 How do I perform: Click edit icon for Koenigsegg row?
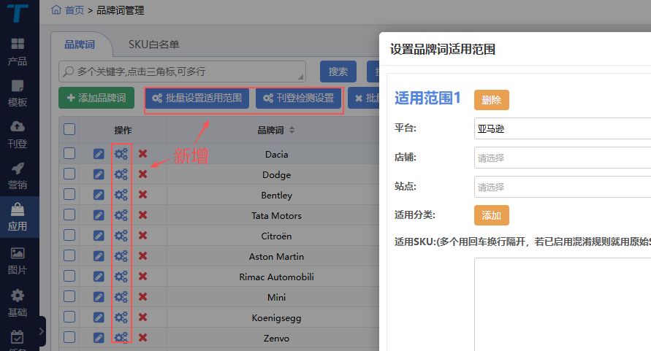(x=99, y=317)
